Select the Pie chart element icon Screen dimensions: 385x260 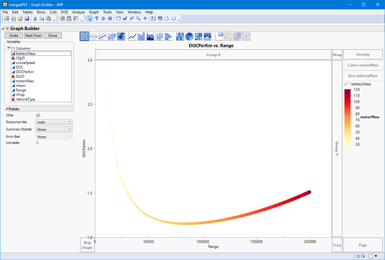click(189, 37)
